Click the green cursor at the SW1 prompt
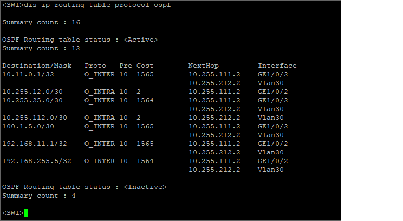Viewport: 403px width, 221px height. point(26,213)
